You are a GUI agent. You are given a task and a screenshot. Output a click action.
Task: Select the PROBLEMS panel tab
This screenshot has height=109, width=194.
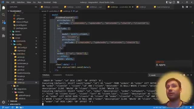pyautogui.click(x=69, y=75)
